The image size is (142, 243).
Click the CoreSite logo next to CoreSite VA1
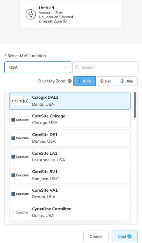click(x=20, y=194)
